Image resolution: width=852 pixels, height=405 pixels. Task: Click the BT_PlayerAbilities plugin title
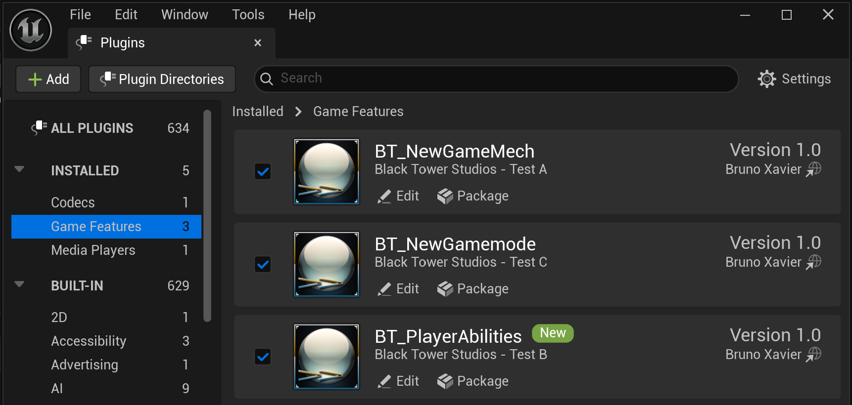448,336
